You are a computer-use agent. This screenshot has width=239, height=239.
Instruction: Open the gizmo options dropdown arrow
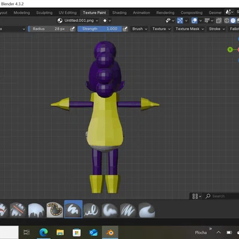coord(186,20)
